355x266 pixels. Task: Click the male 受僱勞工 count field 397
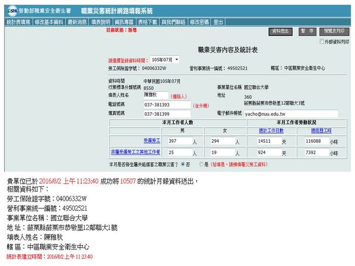(180, 141)
